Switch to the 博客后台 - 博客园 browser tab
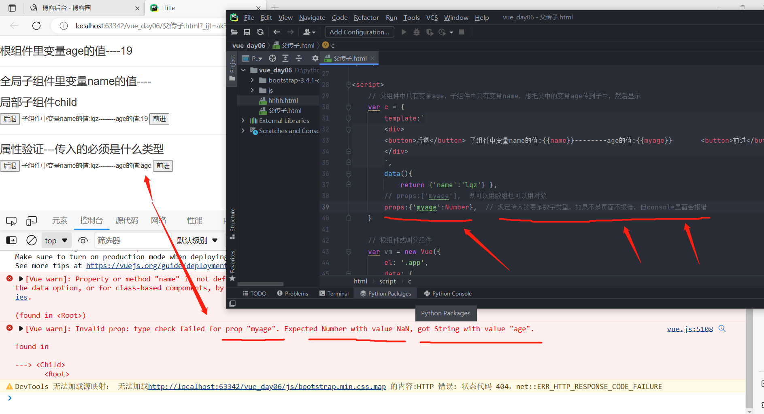Screen dimensions: 764x414 [x=85, y=8]
